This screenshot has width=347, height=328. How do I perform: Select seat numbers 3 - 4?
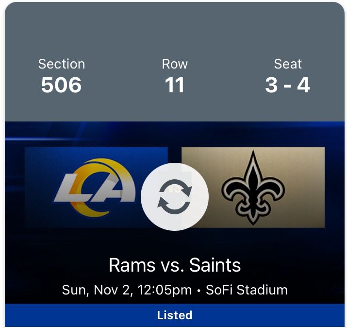pyautogui.click(x=288, y=85)
